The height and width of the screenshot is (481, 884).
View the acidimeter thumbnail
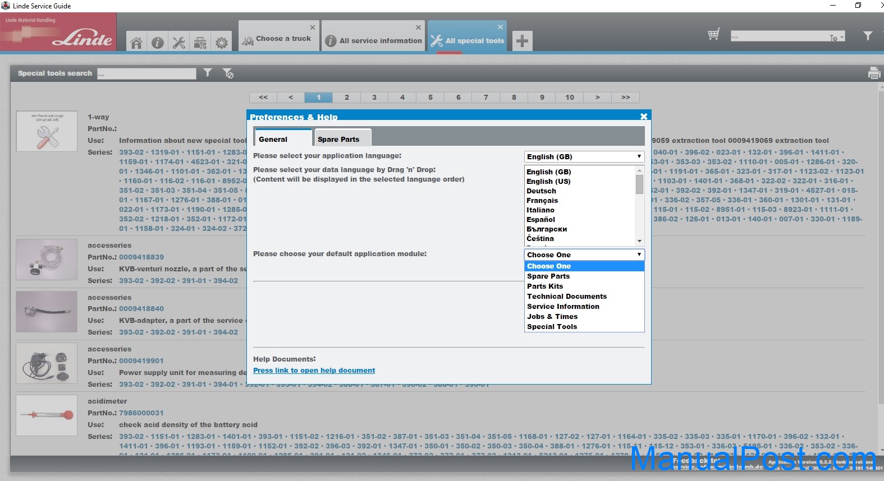[47, 415]
